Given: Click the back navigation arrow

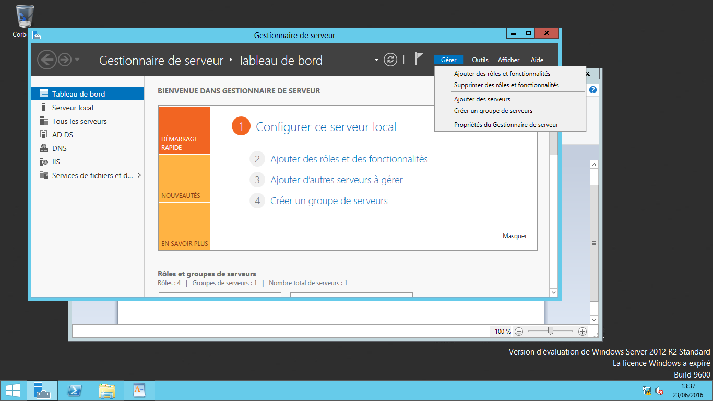Looking at the screenshot, I should [47, 60].
